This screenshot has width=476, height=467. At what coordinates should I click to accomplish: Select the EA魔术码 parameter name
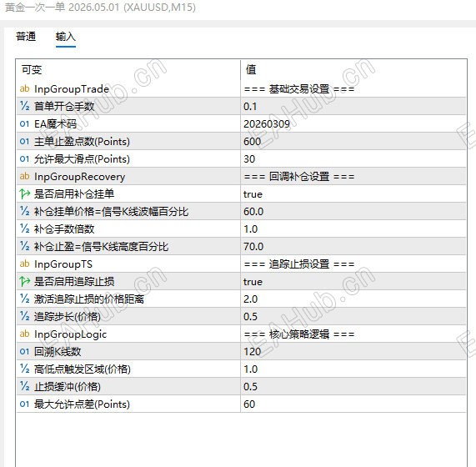(x=56, y=124)
